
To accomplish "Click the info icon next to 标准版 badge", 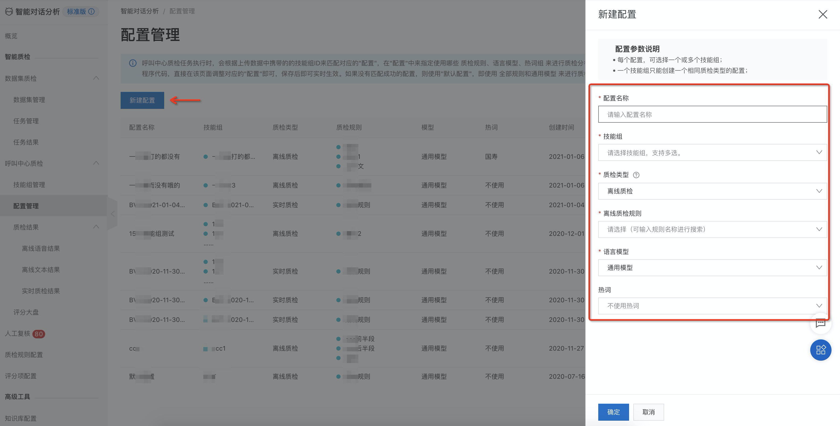I will (92, 11).
